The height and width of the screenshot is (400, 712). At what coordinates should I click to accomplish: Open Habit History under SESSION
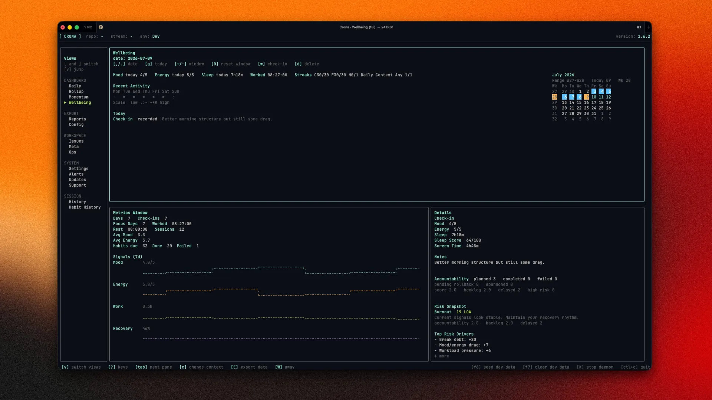[x=85, y=207]
